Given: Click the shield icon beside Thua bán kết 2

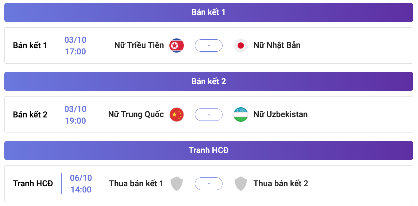Looking at the screenshot, I should pyautogui.click(x=241, y=184).
